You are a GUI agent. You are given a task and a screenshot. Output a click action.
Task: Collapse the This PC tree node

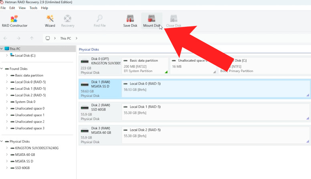pos(2,49)
